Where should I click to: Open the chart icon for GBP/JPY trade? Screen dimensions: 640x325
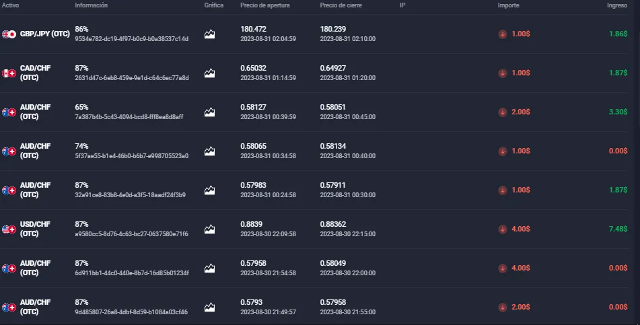pos(209,34)
